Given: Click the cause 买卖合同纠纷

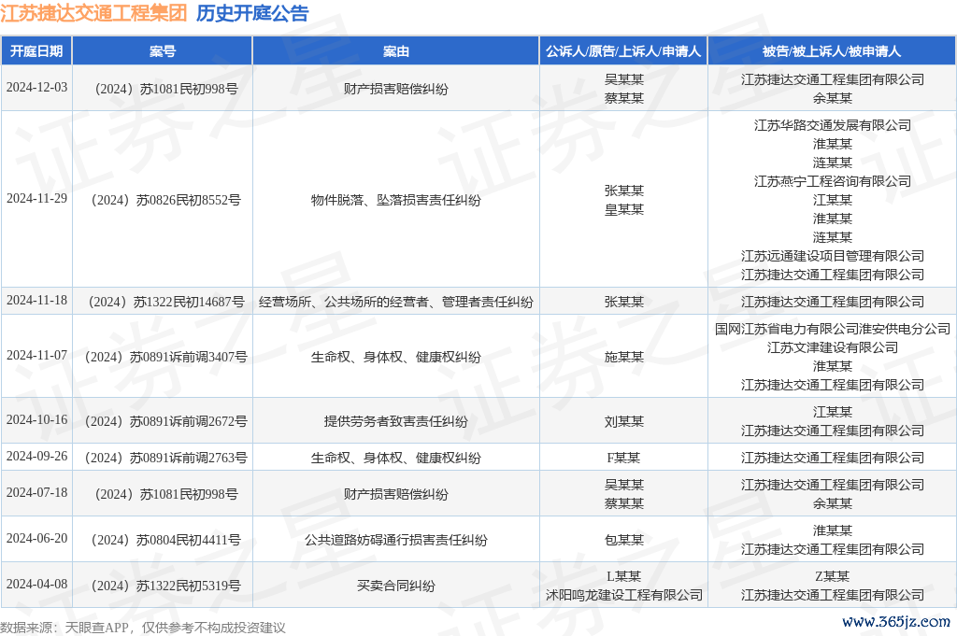Looking at the screenshot, I should [x=396, y=586].
